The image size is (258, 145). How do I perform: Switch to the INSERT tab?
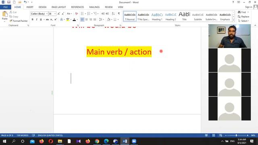tap(30, 7)
